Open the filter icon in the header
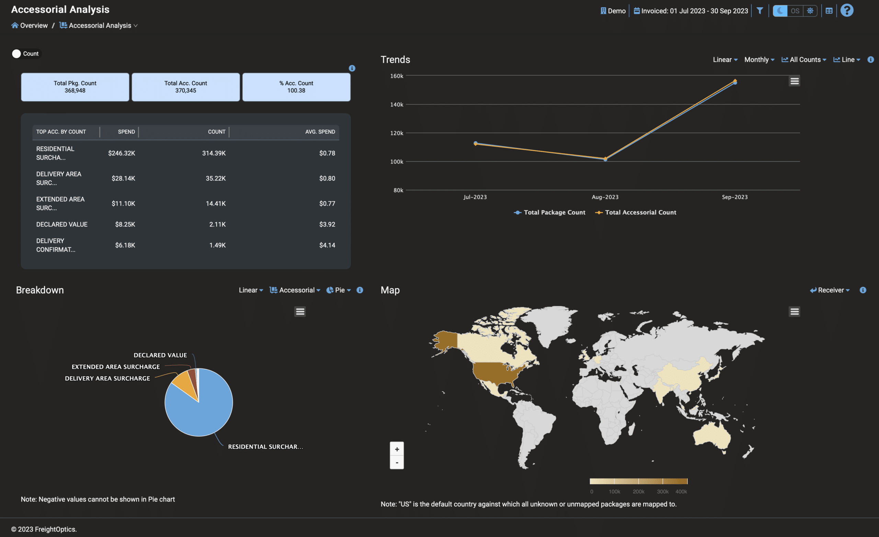 [760, 11]
